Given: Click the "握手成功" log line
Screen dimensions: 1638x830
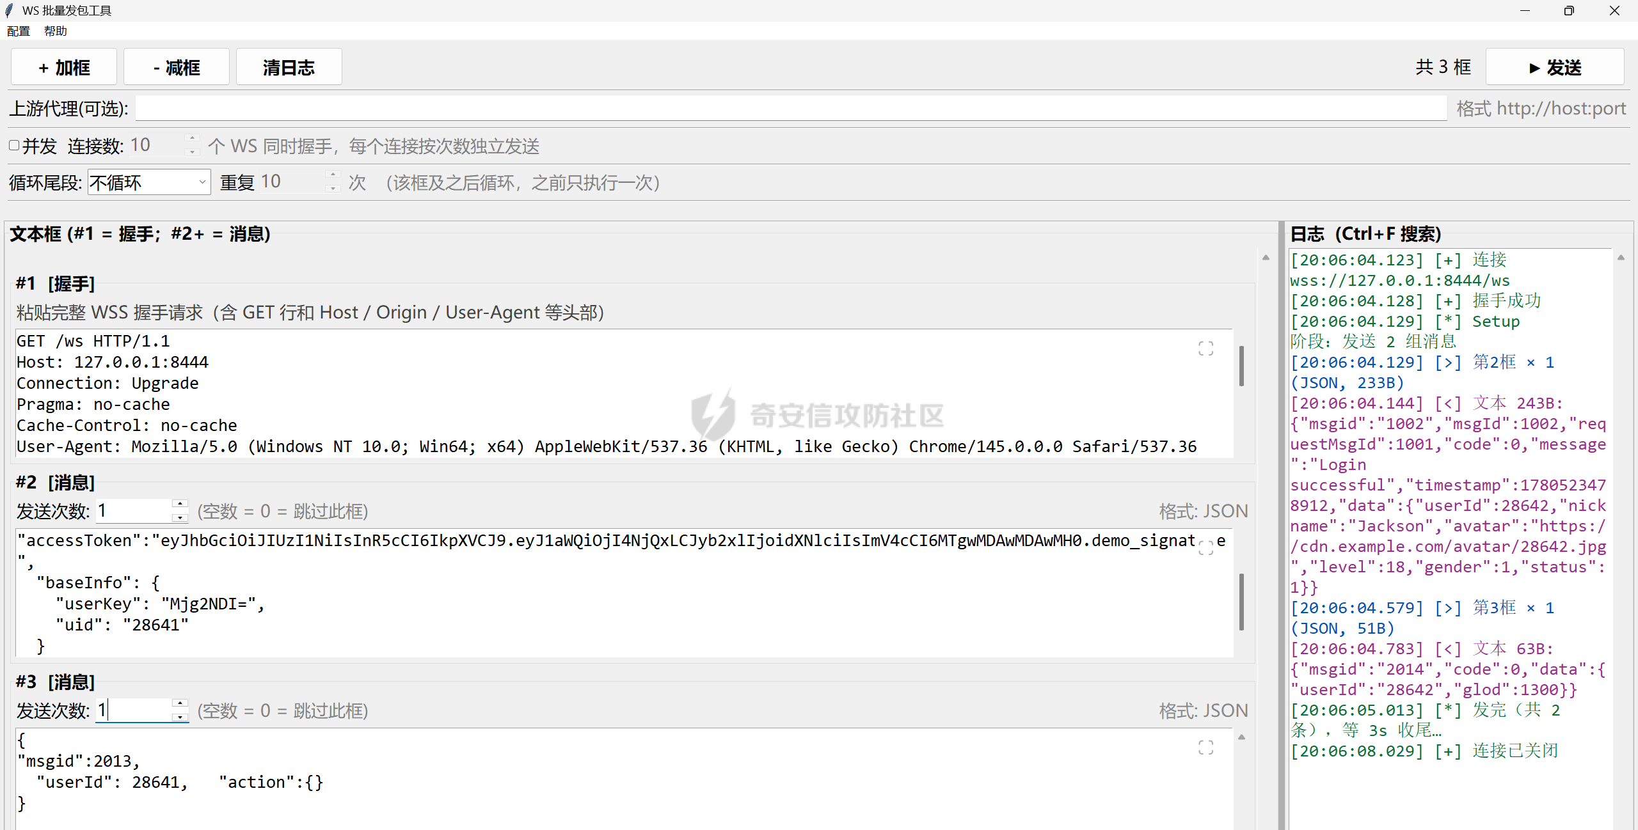Looking at the screenshot, I should (1415, 301).
